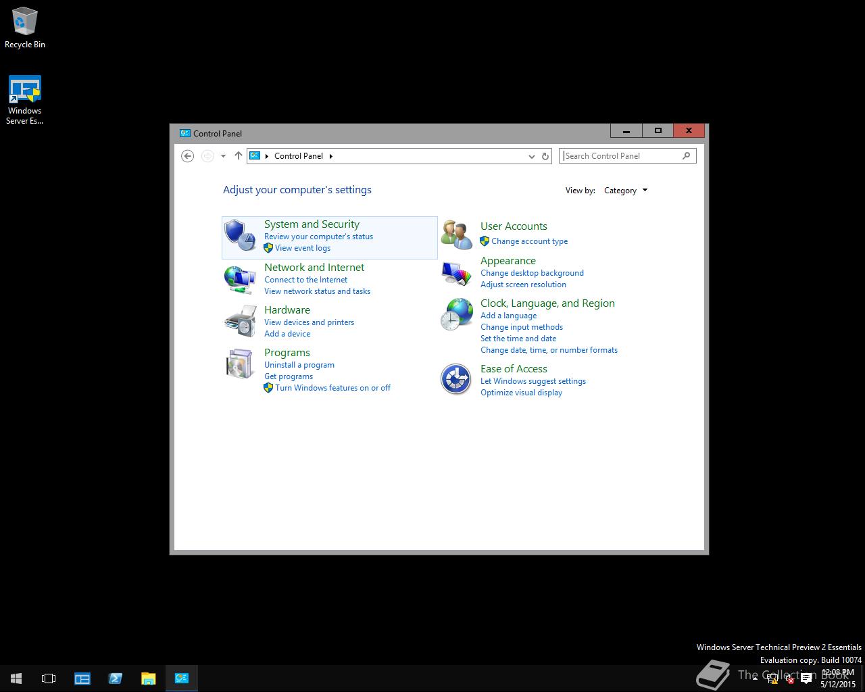Click the Control Panel breadcrumb

tap(299, 156)
